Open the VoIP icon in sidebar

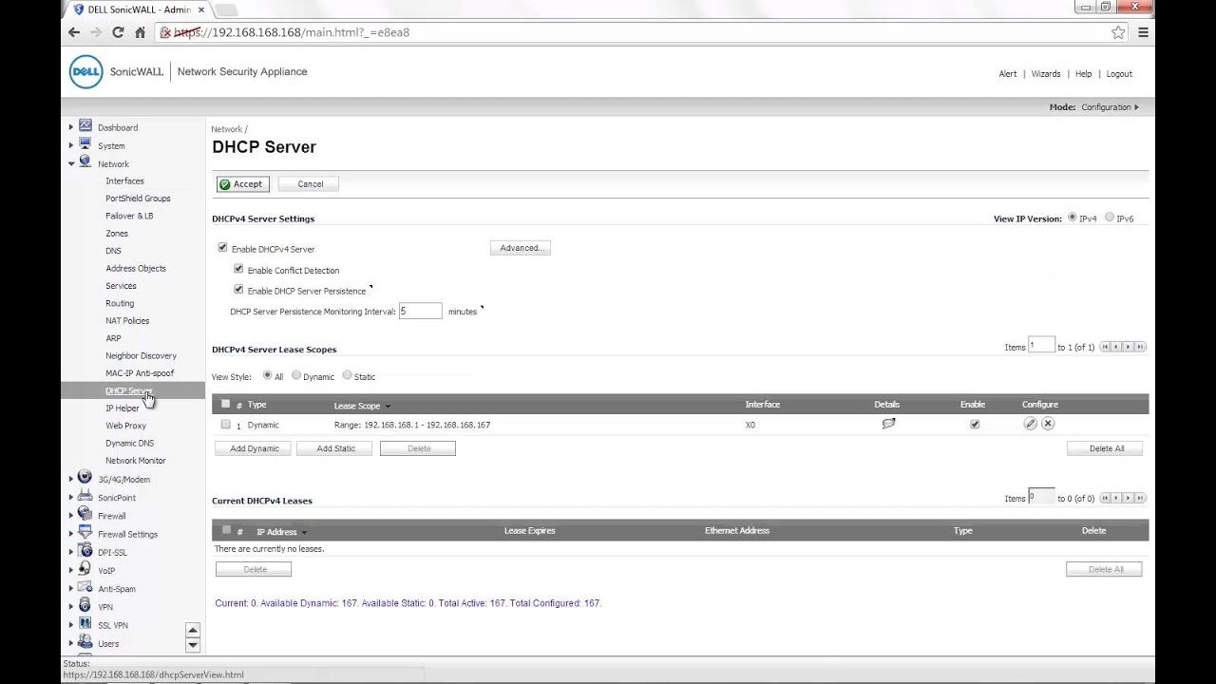pyautogui.click(x=85, y=569)
